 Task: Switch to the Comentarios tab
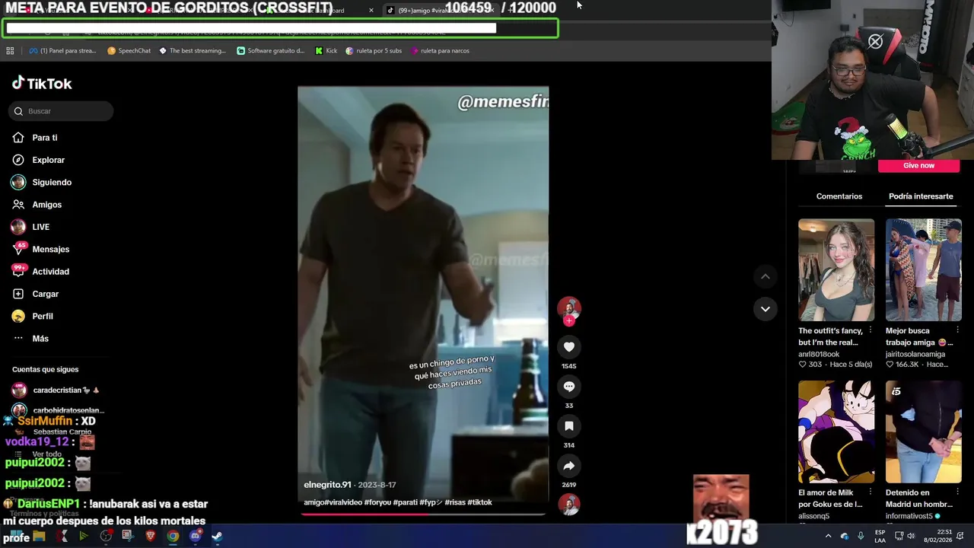tap(839, 196)
